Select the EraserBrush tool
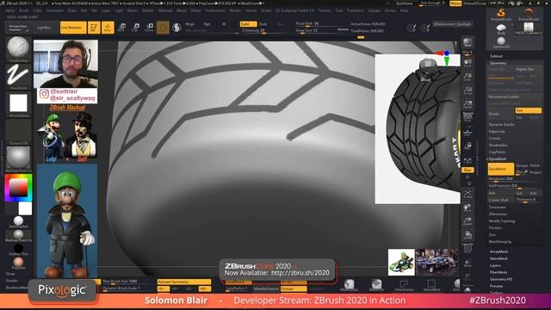Image resolution: width=551 pixels, height=310 pixels. coord(528,15)
